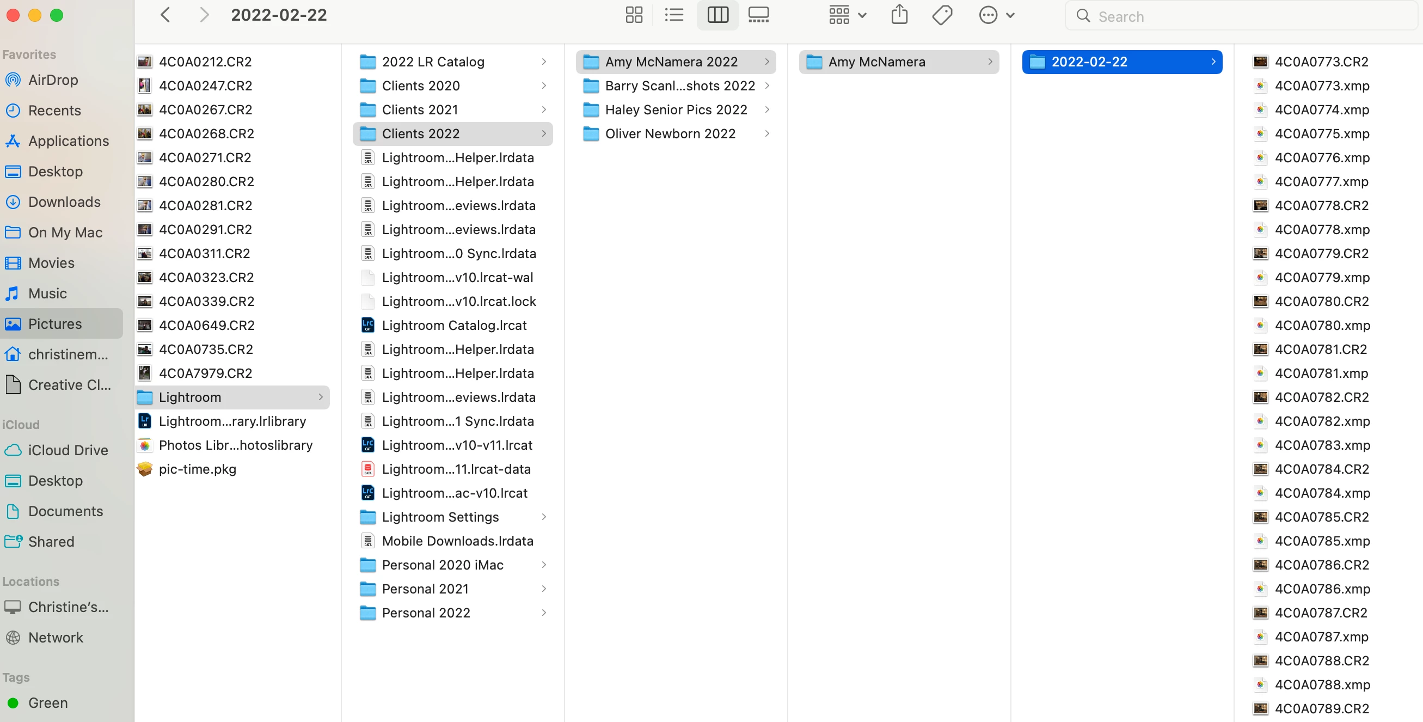Click the Green tag color dot

pos(13,702)
